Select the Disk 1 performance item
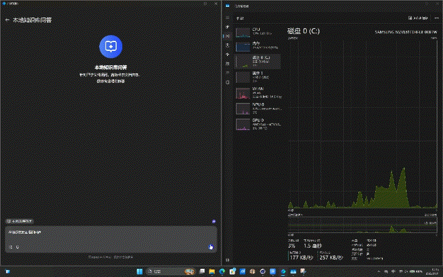This screenshot has width=443, height=277. point(257,76)
